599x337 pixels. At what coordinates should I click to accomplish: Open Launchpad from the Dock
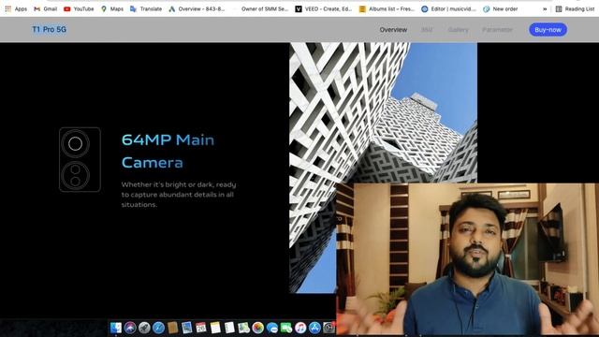tap(144, 328)
